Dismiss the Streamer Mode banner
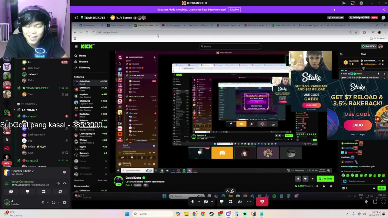Screen dimensions: 388x218 tap(383, 10)
